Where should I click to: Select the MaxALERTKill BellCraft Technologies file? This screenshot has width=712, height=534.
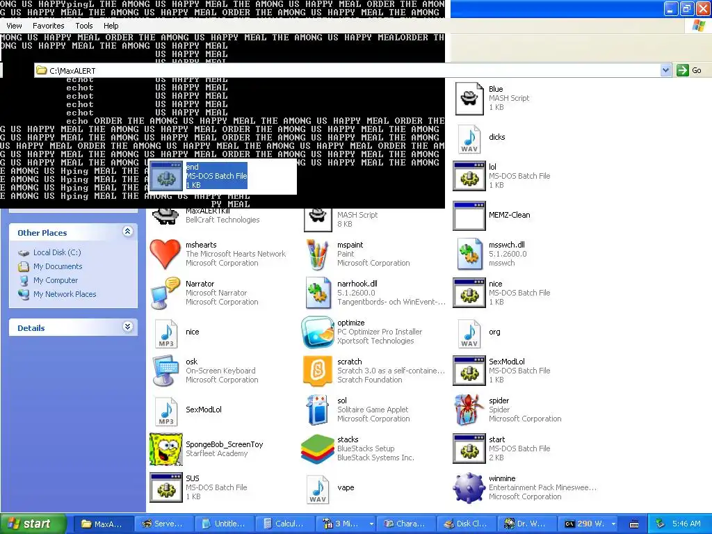coord(205,216)
